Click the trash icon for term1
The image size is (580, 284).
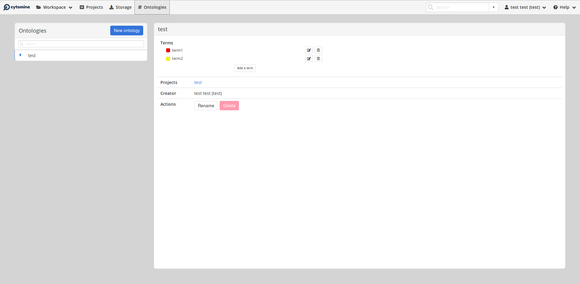[318, 50]
